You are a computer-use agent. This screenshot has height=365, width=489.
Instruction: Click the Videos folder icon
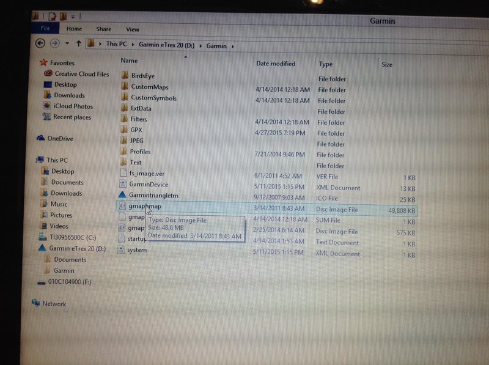coord(43,226)
